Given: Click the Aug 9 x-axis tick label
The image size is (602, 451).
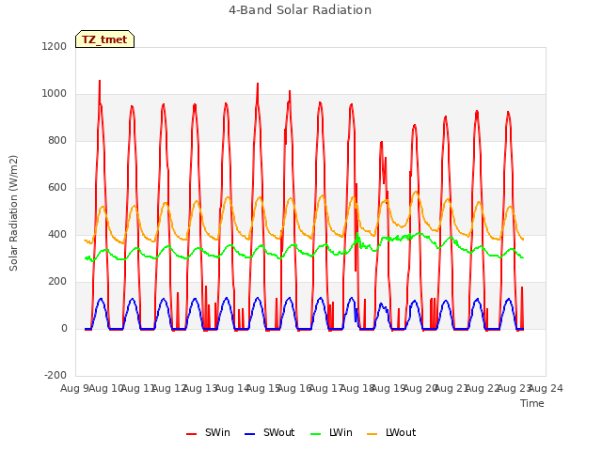Looking at the screenshot, I should tap(74, 389).
